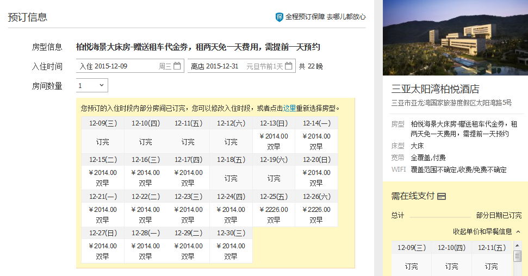Click the 全程预订保障 去哪儿都放心 text

[x=325, y=17]
